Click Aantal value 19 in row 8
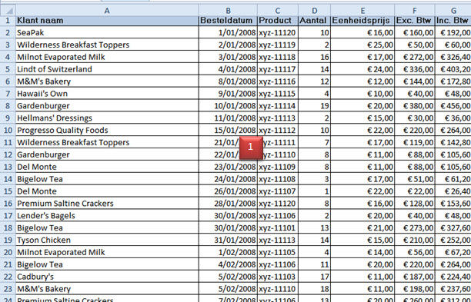 tap(314, 106)
